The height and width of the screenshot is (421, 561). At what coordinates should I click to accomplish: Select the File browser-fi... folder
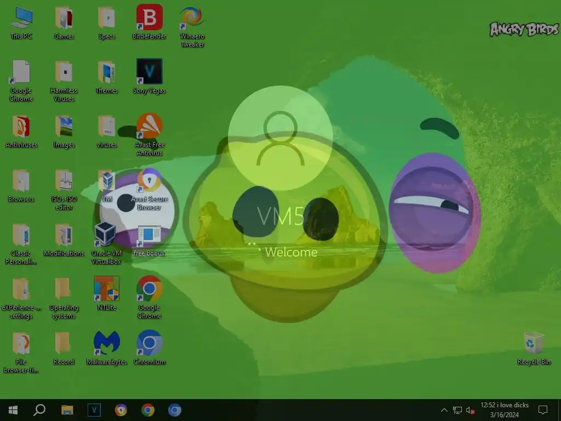(21, 352)
